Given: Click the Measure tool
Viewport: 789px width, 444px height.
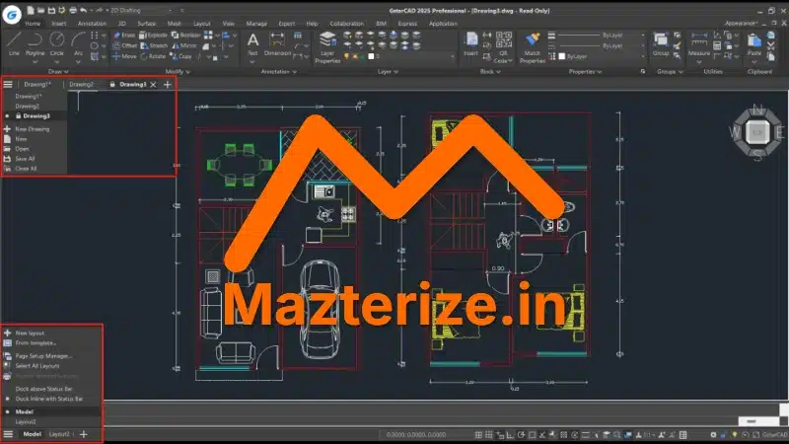Looking at the screenshot, I should pos(699,43).
